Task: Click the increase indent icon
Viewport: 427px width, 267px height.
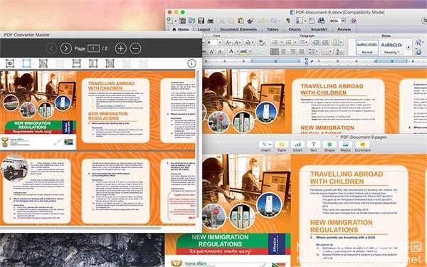Action: click(325, 43)
